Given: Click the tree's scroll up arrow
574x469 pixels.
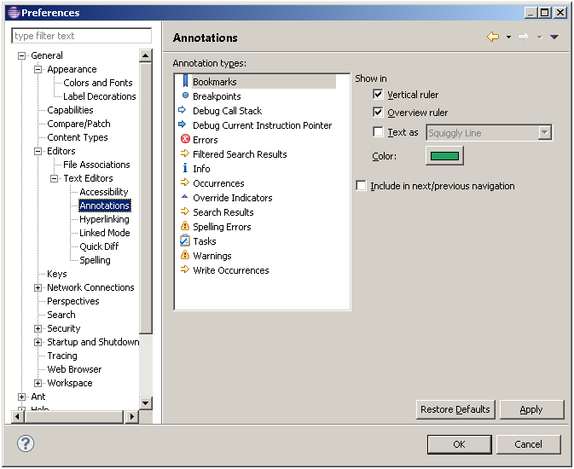Looking at the screenshot, I should pyautogui.click(x=145, y=55).
